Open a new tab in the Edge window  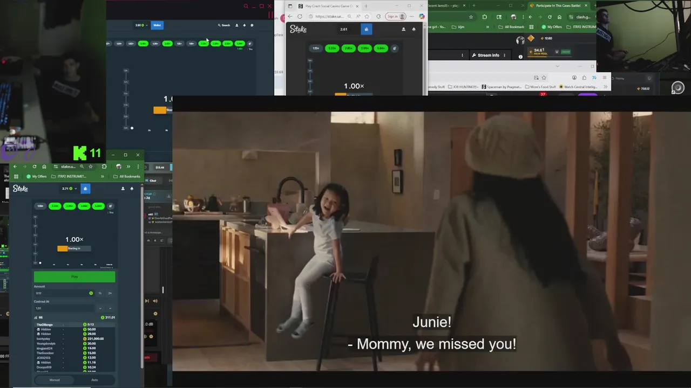click(x=366, y=6)
